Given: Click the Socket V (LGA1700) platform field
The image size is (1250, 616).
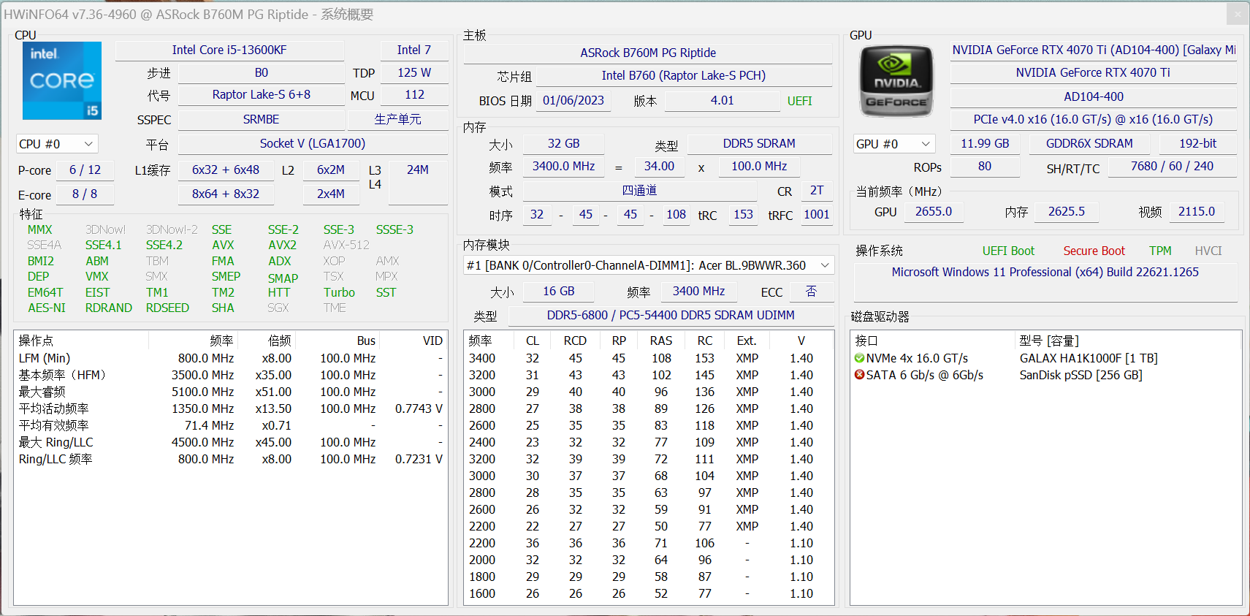Looking at the screenshot, I should tap(313, 143).
